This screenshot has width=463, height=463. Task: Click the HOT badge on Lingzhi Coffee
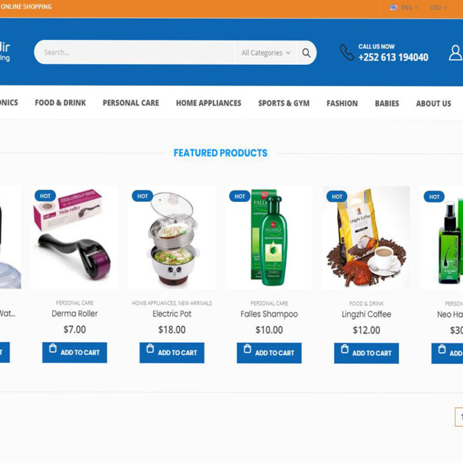pyautogui.click(x=337, y=197)
